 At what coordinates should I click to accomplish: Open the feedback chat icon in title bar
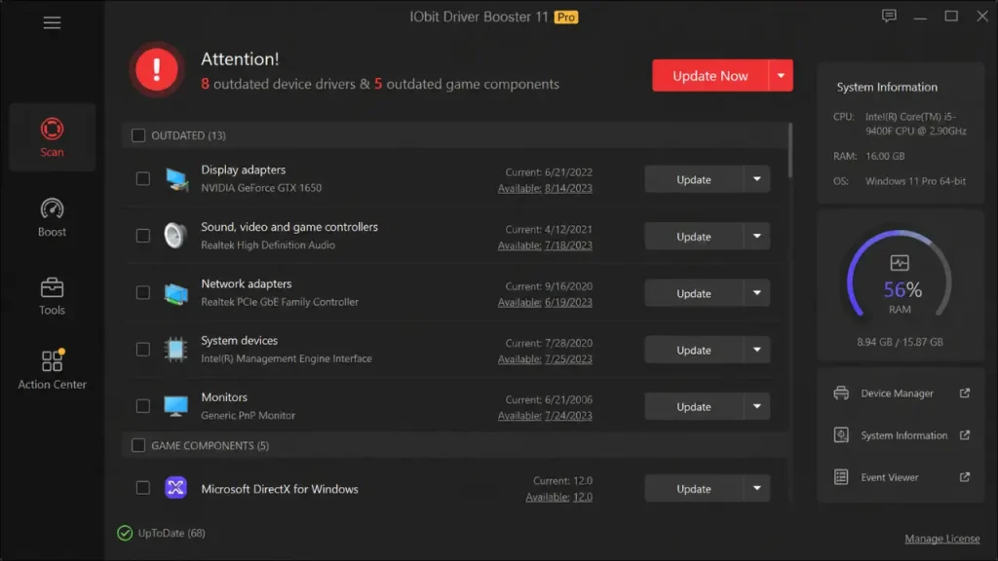point(889,16)
